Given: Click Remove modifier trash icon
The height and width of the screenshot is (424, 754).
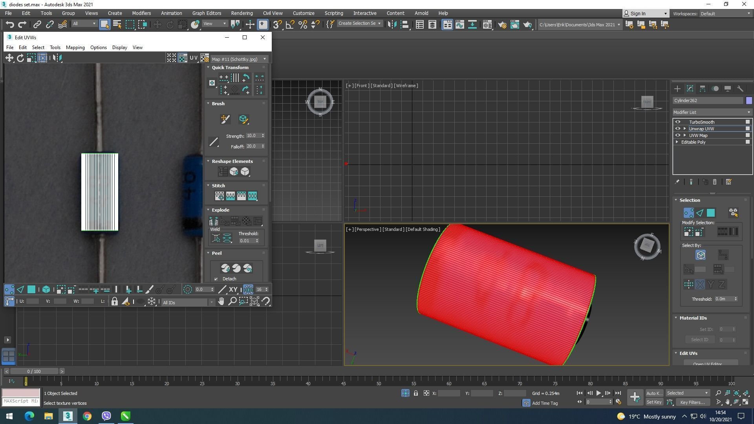Looking at the screenshot, I should [x=715, y=182].
